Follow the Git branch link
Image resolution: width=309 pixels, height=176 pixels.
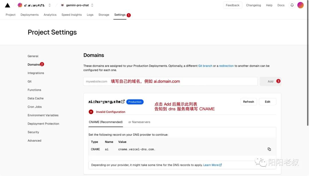pos(205,66)
